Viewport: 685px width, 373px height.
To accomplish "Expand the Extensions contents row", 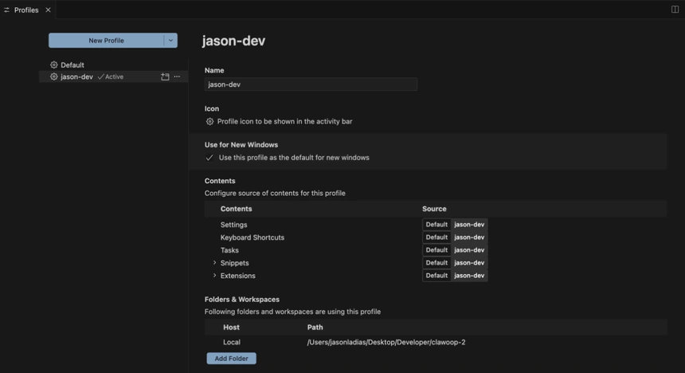I will [x=214, y=276].
